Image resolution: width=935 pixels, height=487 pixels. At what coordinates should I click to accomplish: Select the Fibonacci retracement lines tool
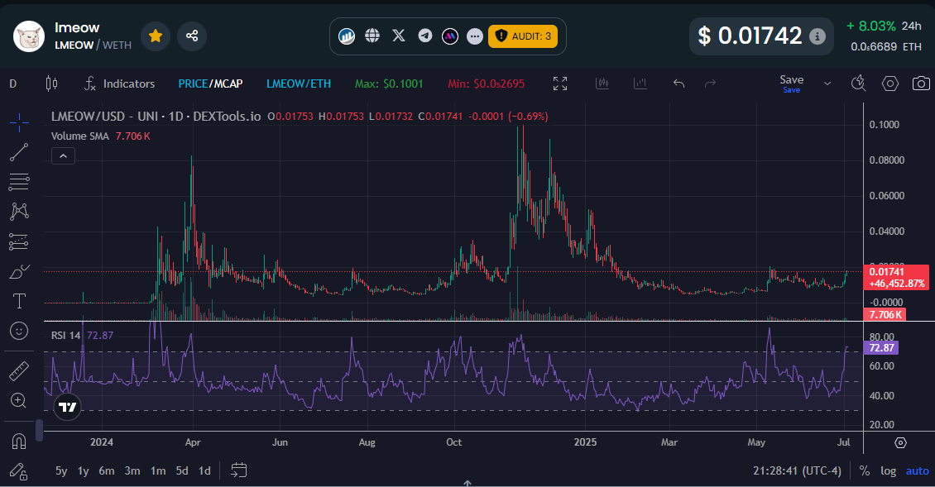[x=19, y=182]
